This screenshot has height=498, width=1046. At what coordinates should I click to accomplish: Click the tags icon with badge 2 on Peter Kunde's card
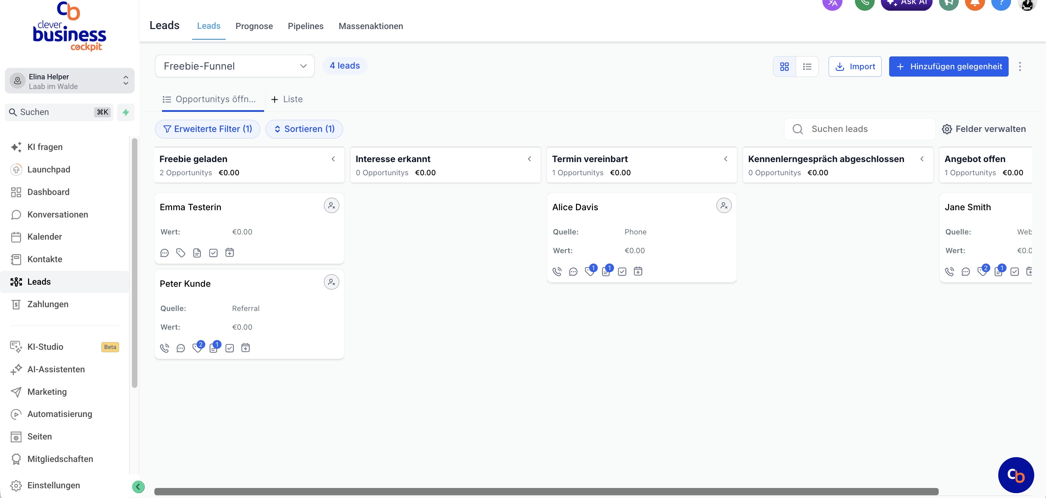198,347
